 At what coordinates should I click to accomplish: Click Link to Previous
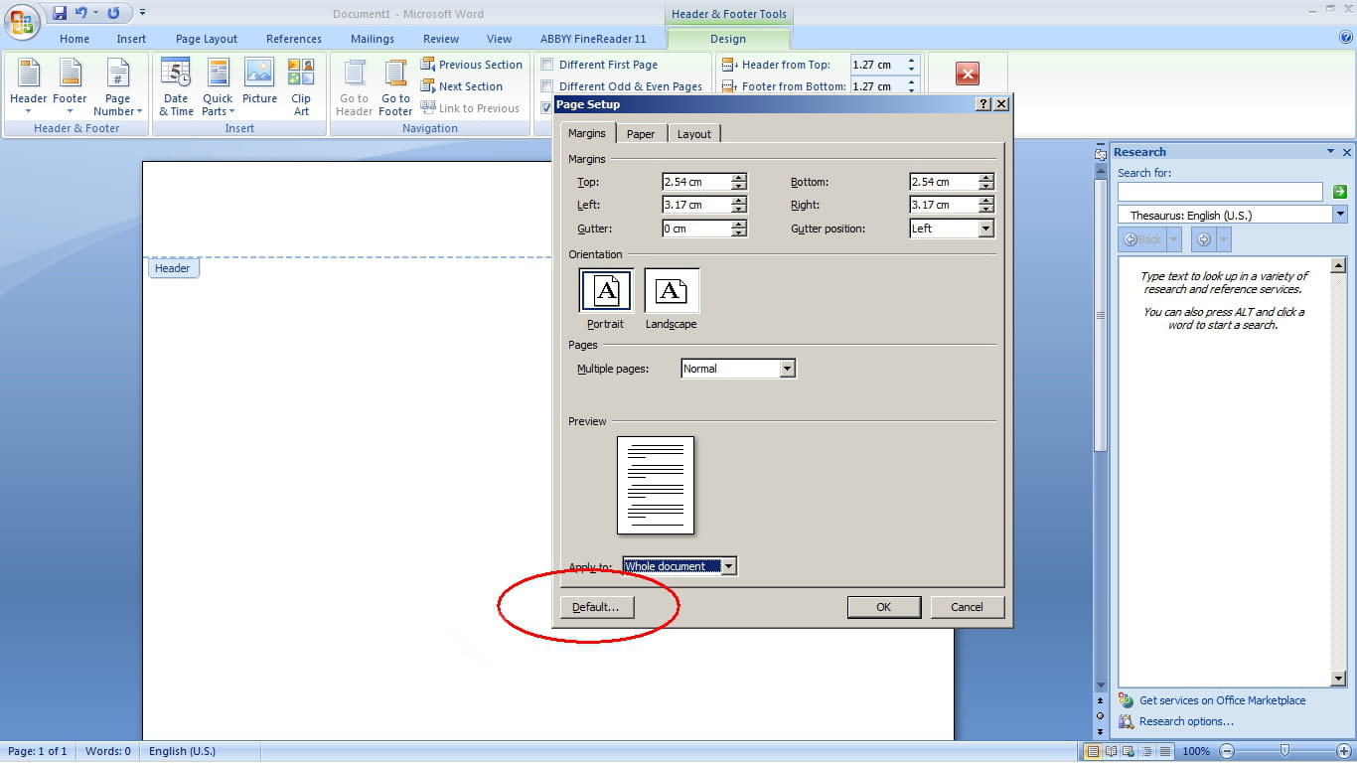point(470,108)
